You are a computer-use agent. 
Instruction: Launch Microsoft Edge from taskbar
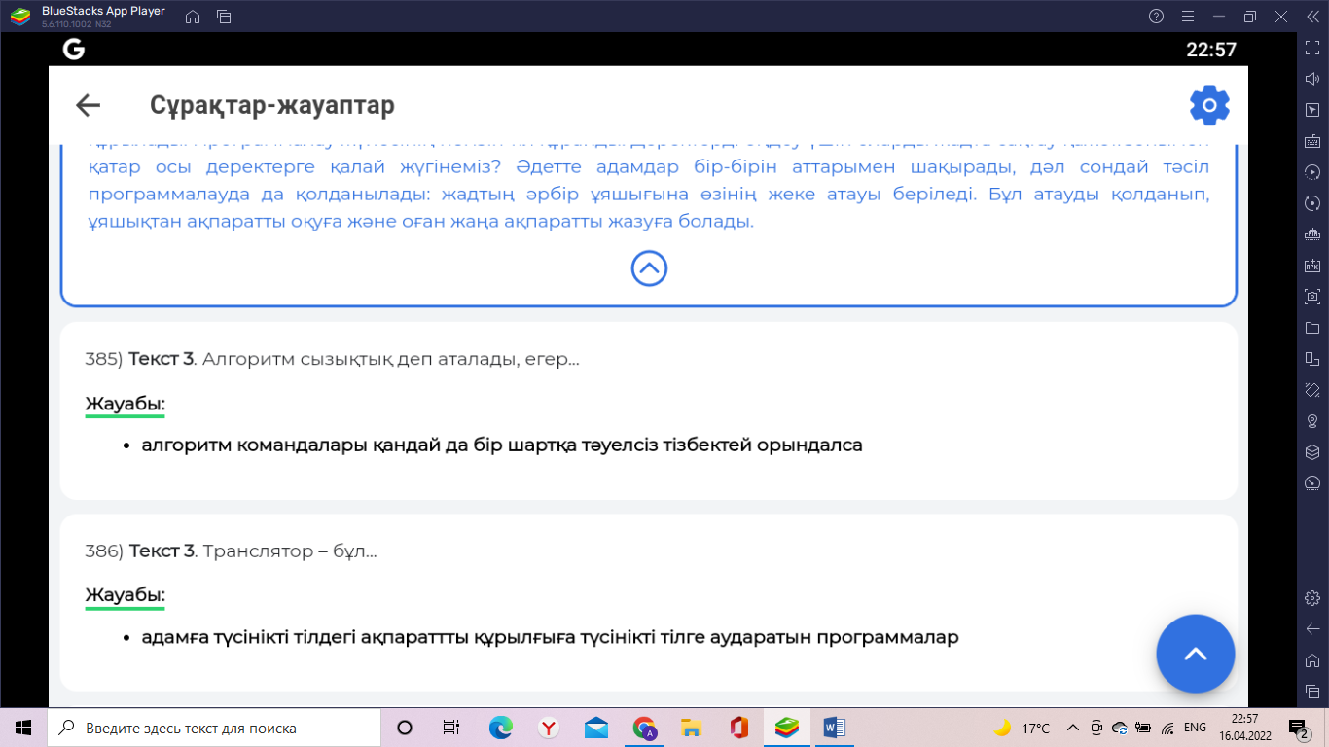500,728
